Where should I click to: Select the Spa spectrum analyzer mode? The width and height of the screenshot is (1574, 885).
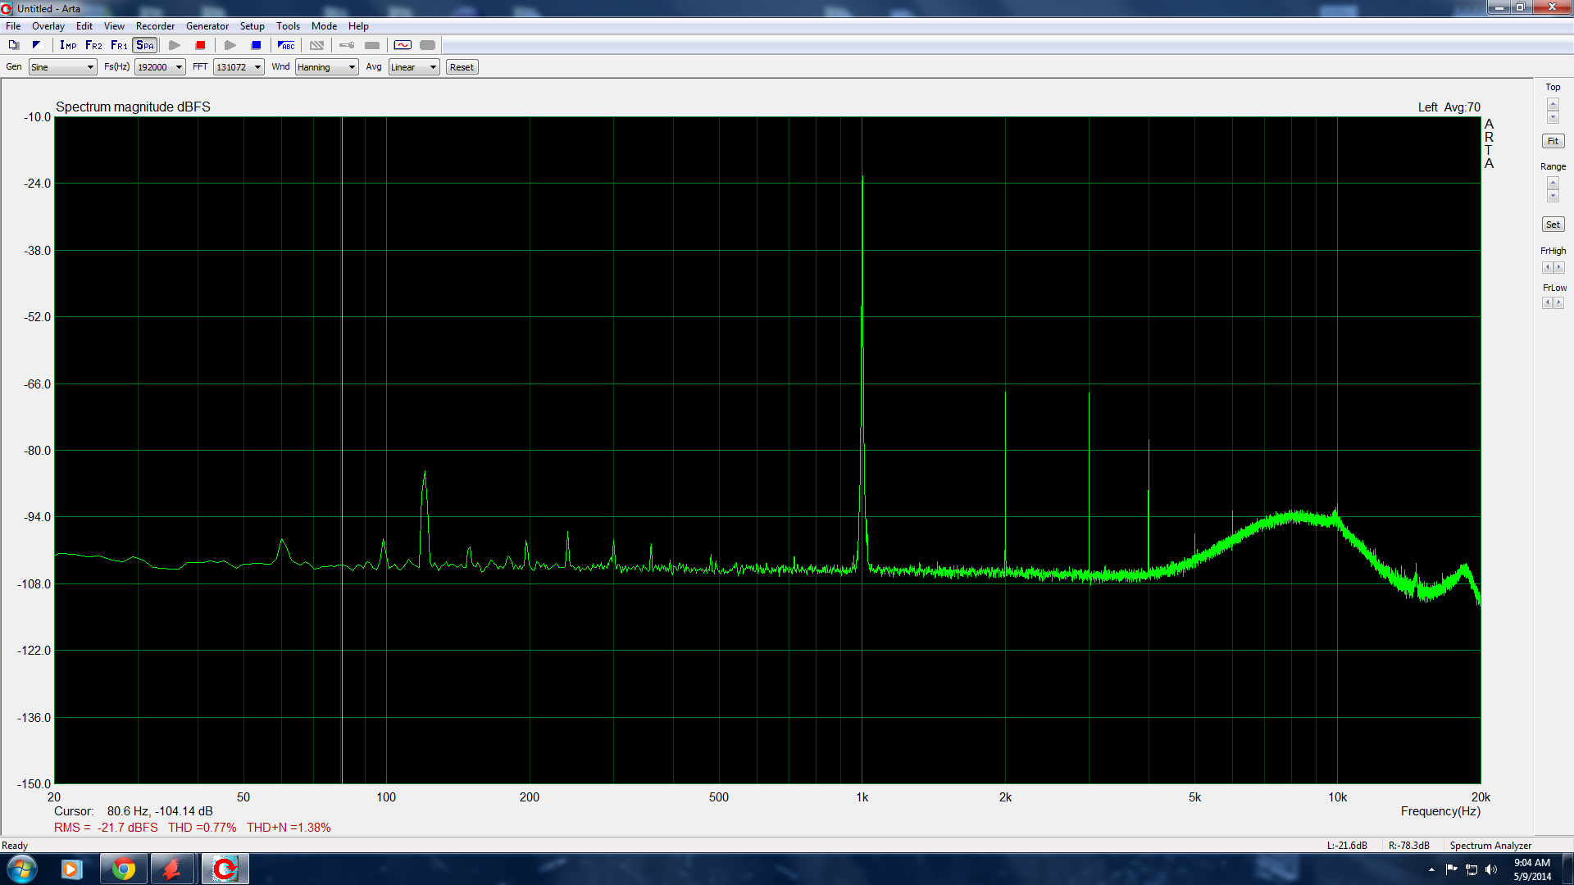coord(145,45)
